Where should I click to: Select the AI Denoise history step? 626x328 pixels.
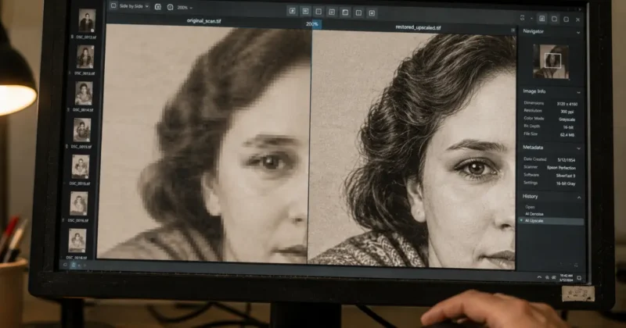[x=534, y=214]
